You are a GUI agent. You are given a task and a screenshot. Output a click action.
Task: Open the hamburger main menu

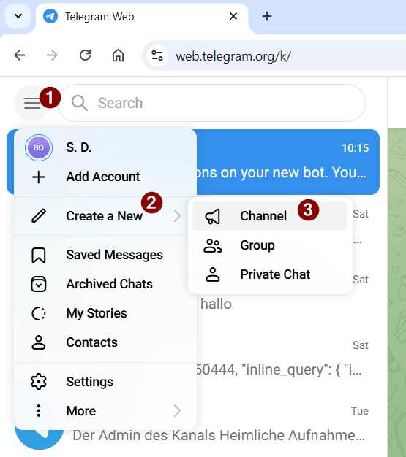(x=32, y=103)
